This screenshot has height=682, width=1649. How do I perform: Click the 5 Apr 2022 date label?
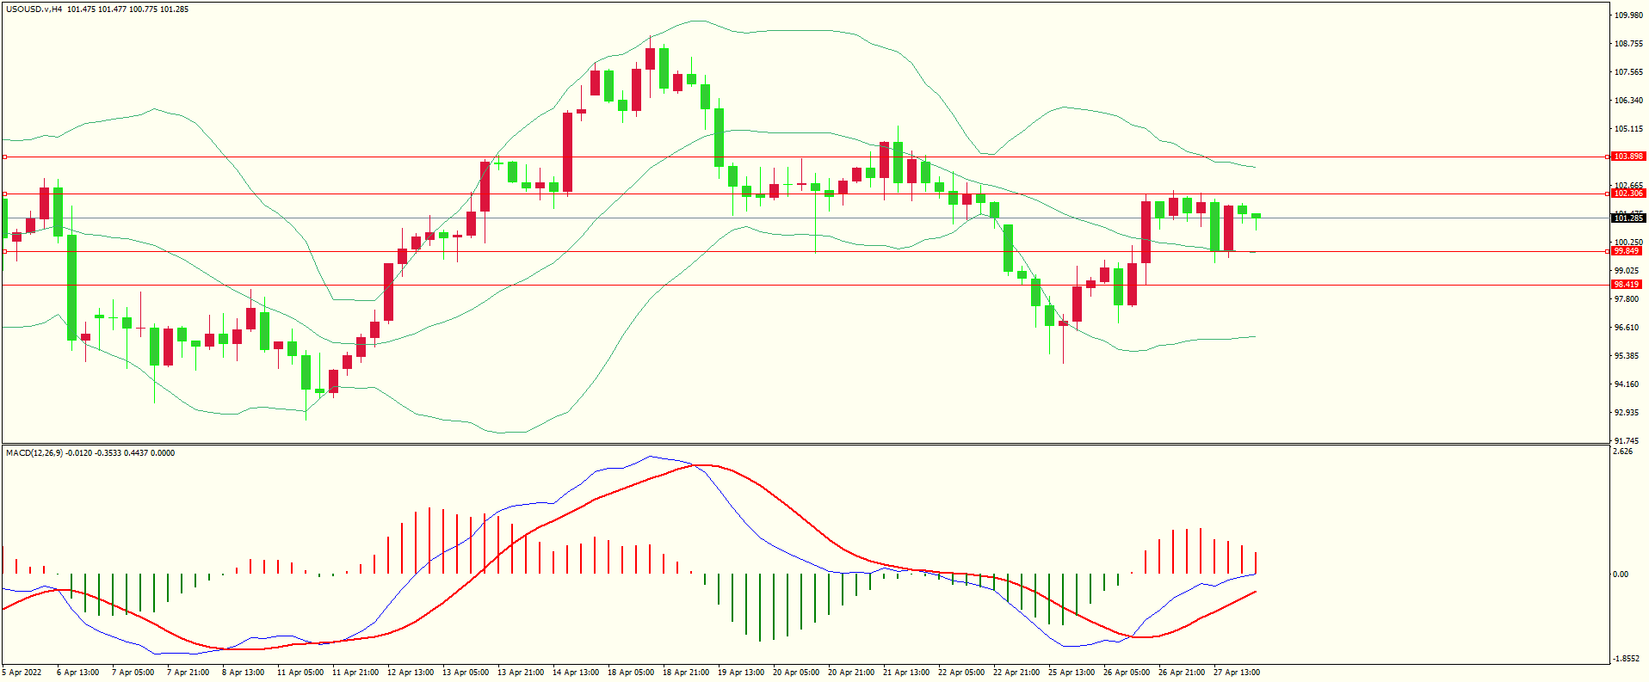pos(22,673)
